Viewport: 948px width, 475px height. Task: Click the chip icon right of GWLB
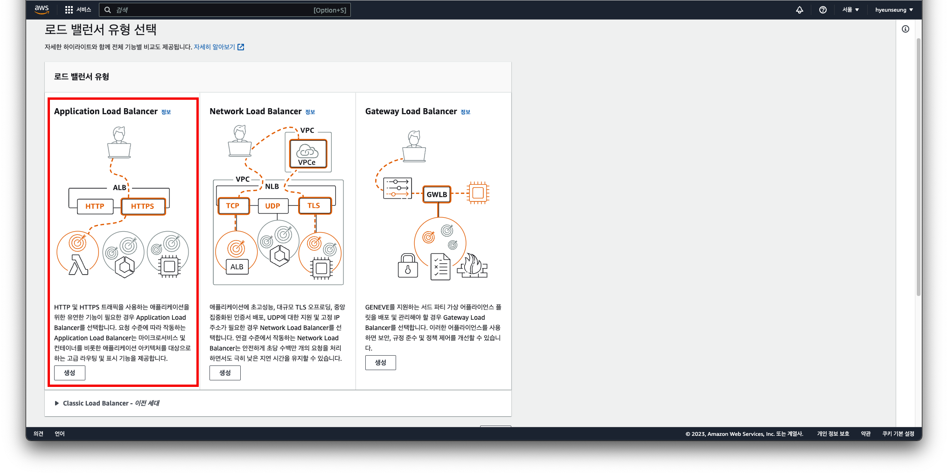coord(478,193)
